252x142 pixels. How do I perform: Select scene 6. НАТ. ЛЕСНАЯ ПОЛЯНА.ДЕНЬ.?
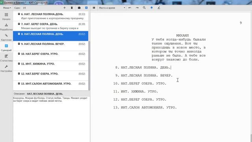point(51,16)
